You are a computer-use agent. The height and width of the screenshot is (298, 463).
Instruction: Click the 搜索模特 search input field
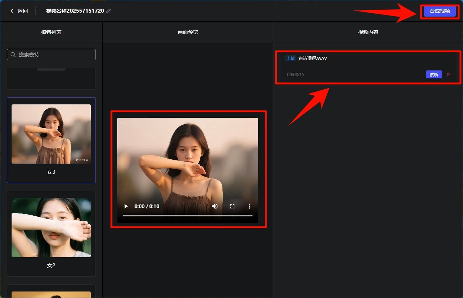coord(51,55)
